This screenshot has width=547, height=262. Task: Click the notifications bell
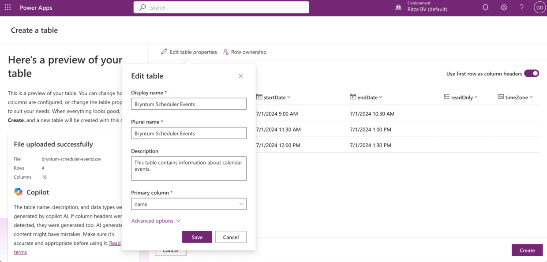pos(485,7)
